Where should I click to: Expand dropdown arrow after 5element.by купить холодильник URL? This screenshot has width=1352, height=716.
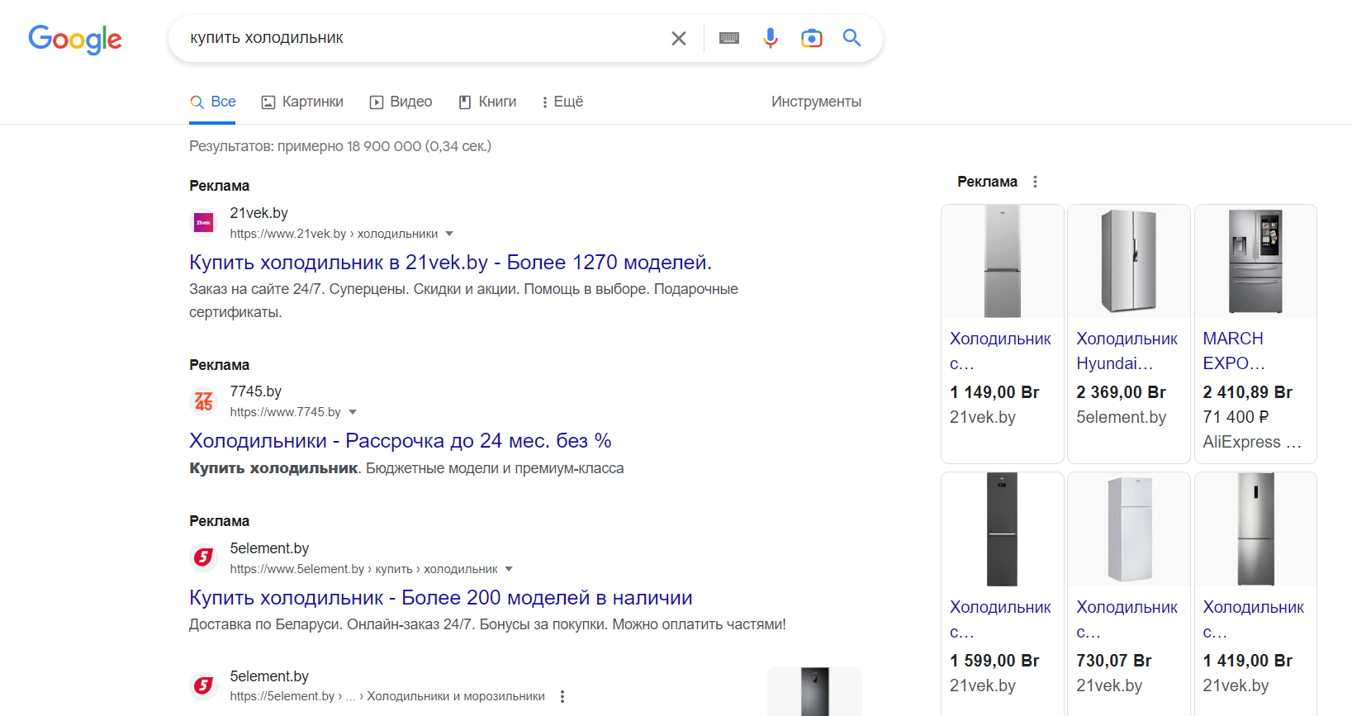point(509,569)
